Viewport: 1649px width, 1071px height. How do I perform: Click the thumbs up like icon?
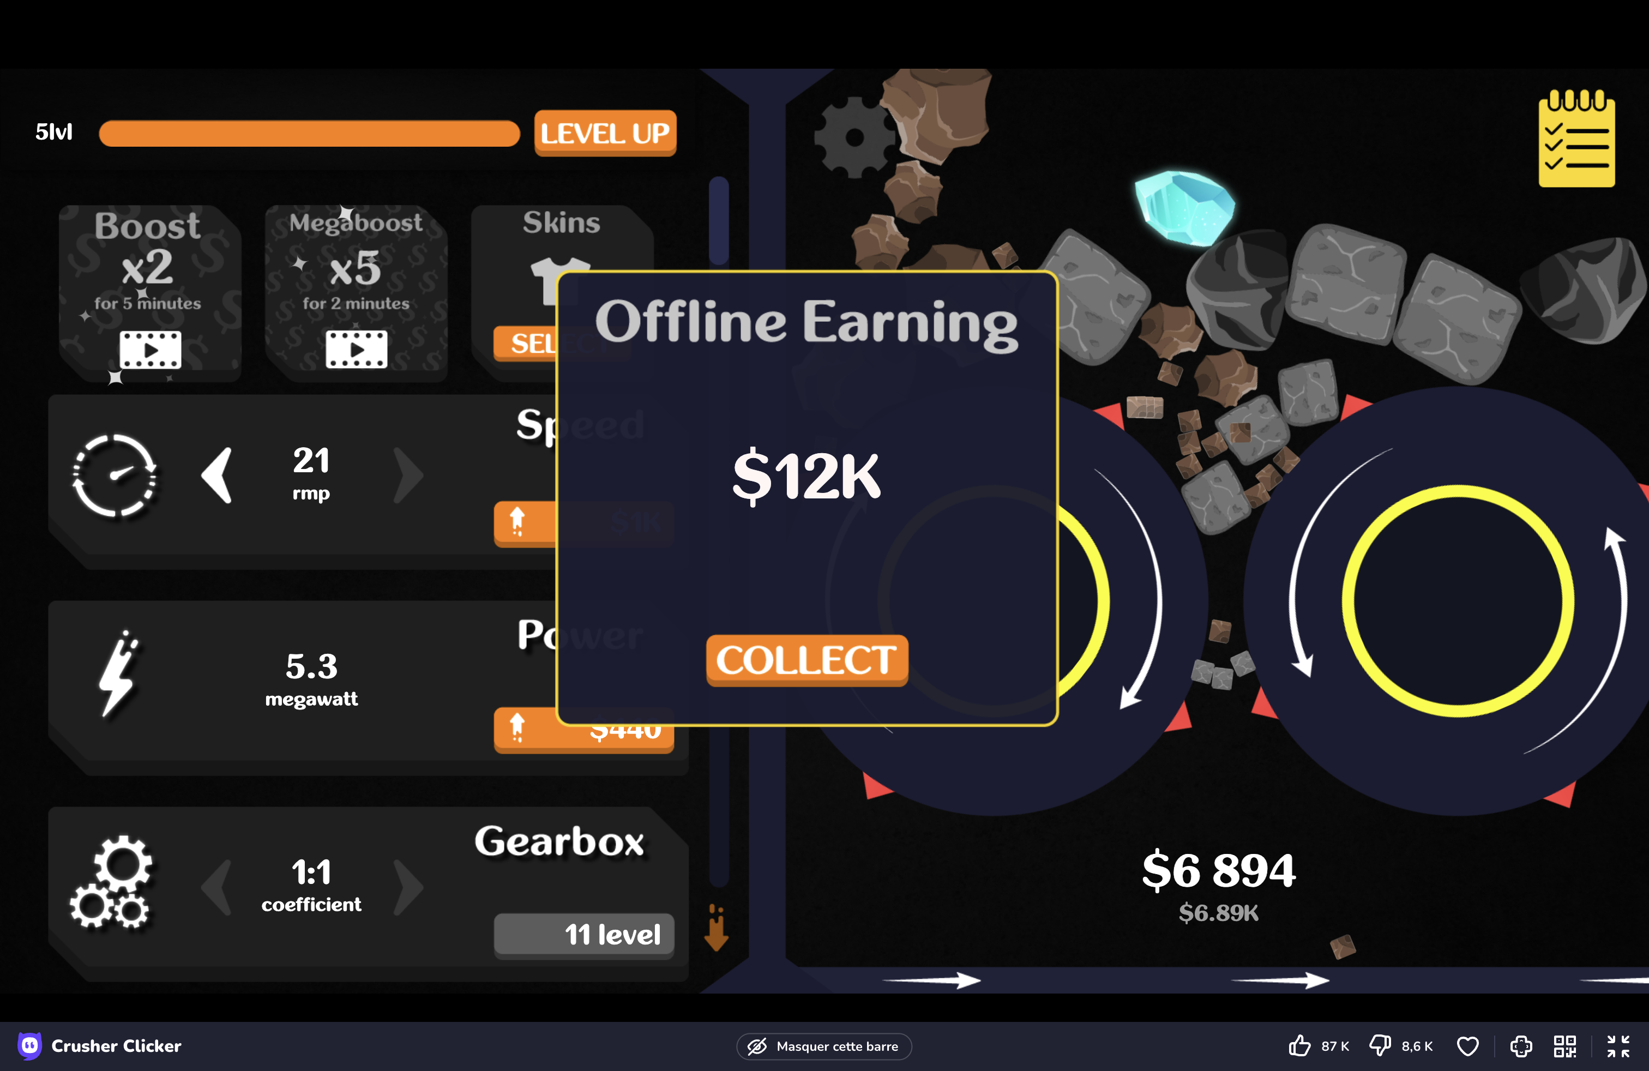click(x=1299, y=1045)
